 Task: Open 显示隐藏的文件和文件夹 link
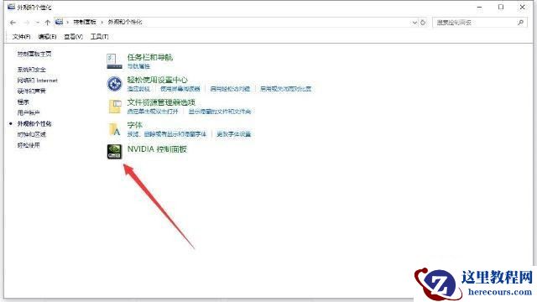tap(220, 112)
